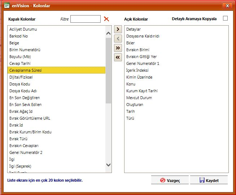Select Evrakın Gittiği Yer column

(x=176, y=57)
